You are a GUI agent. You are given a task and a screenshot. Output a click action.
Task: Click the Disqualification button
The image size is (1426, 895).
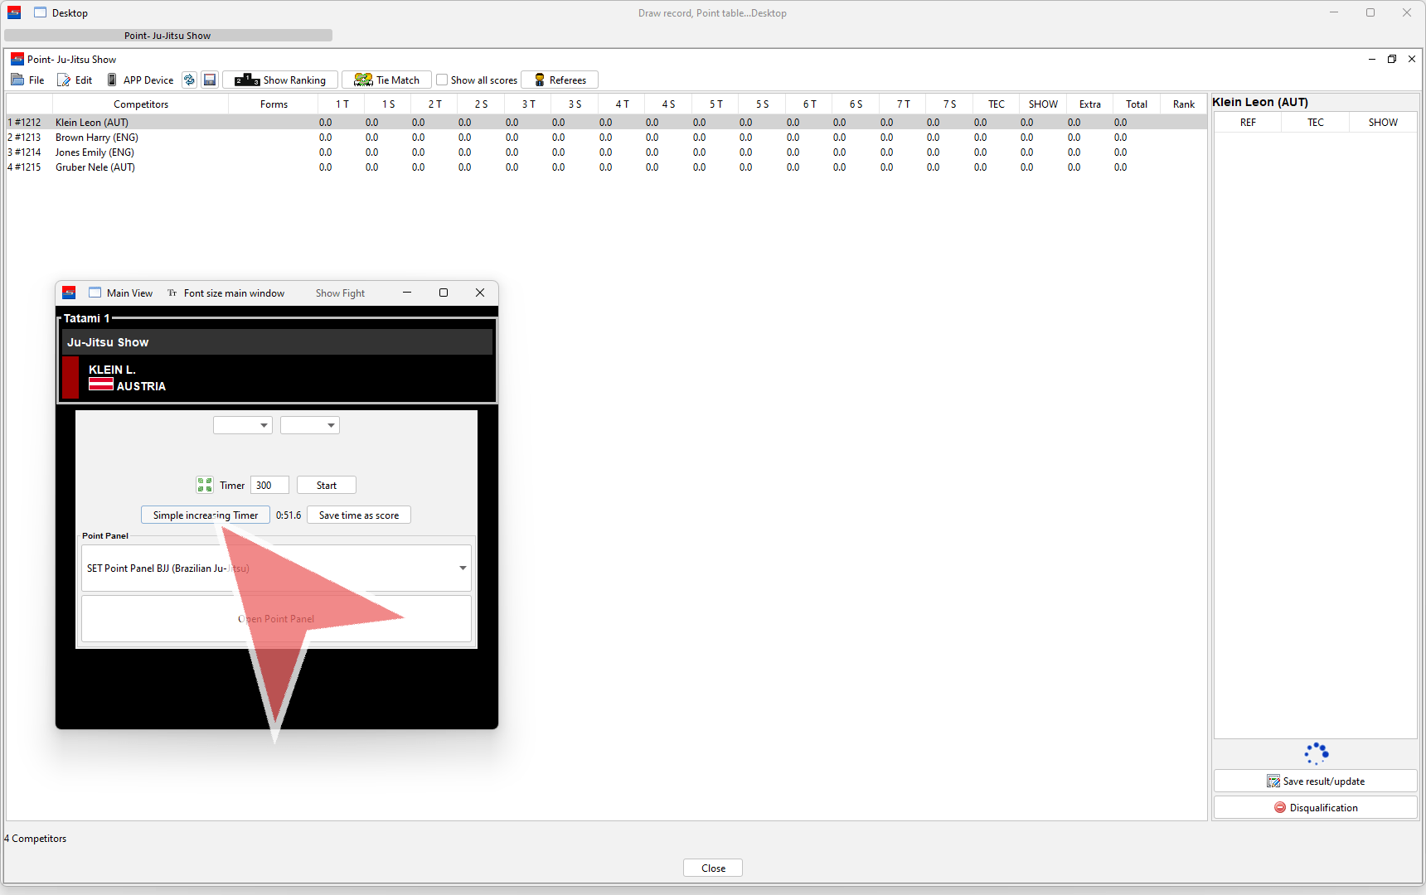click(x=1315, y=808)
